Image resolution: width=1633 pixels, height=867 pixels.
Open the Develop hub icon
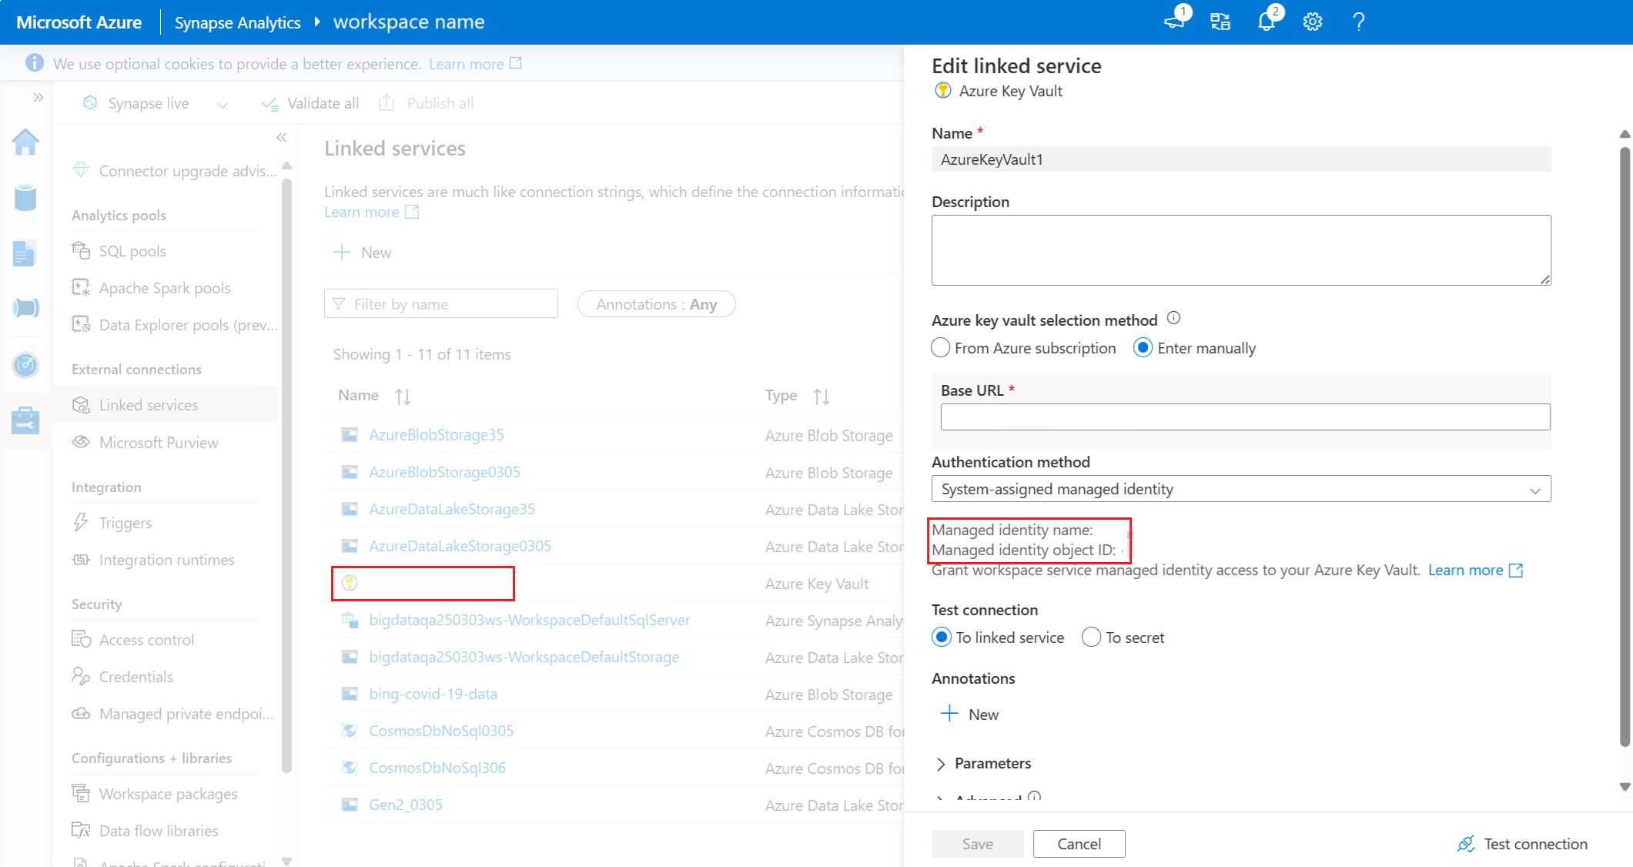26,253
